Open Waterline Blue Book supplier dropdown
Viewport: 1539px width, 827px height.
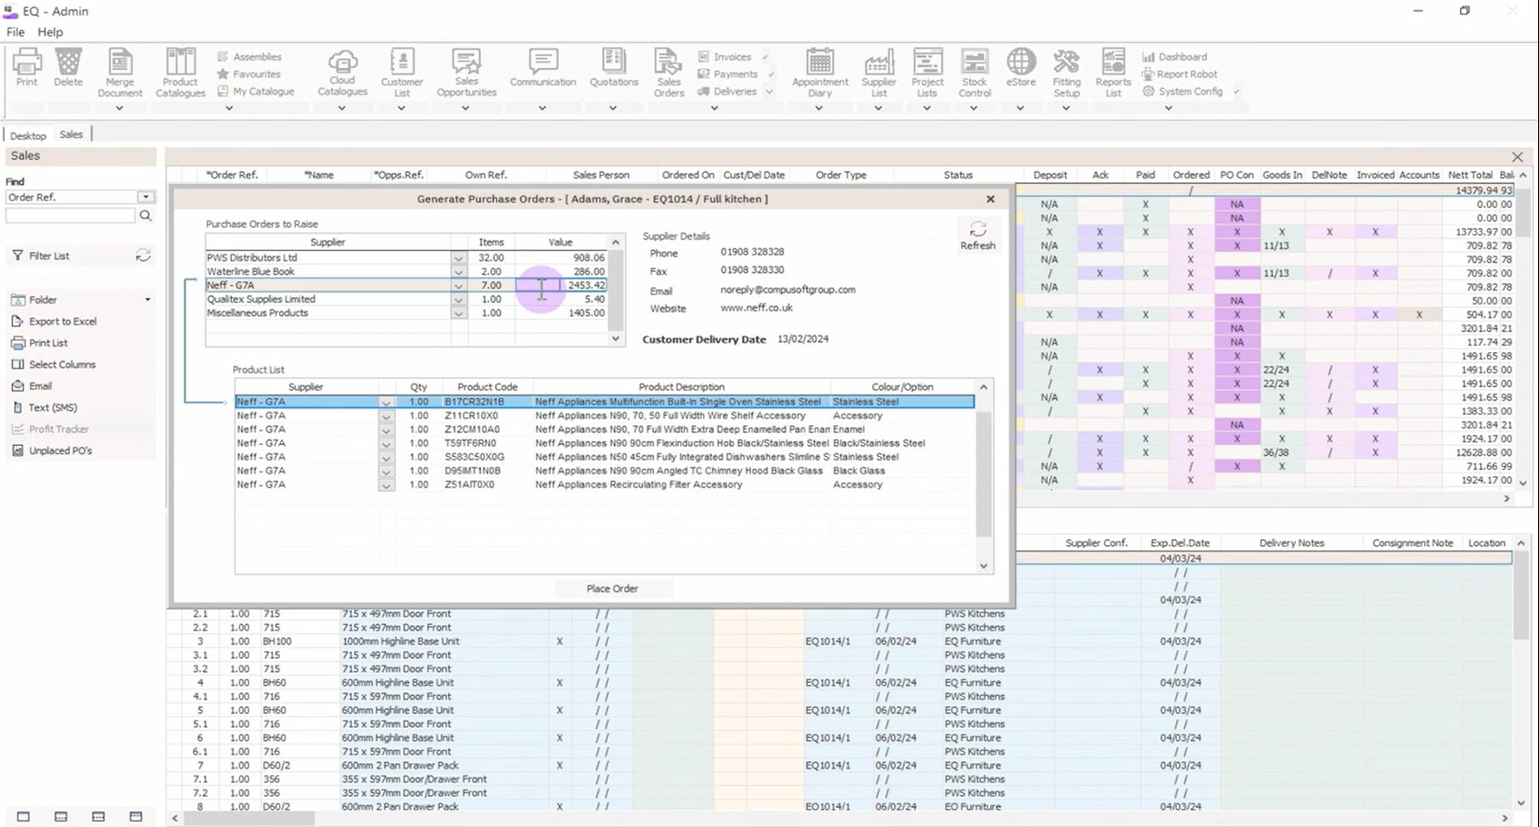[x=458, y=272]
